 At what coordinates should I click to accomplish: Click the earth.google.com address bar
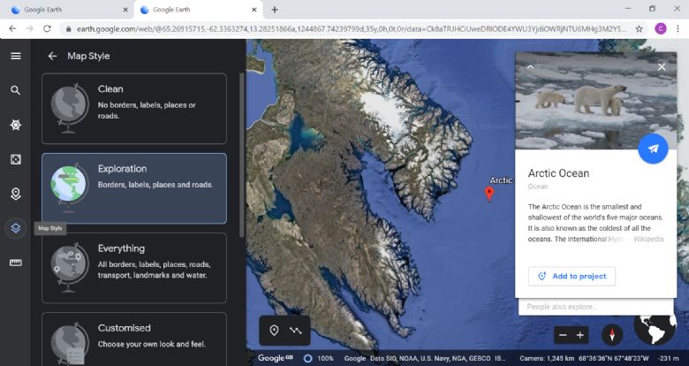[352, 28]
